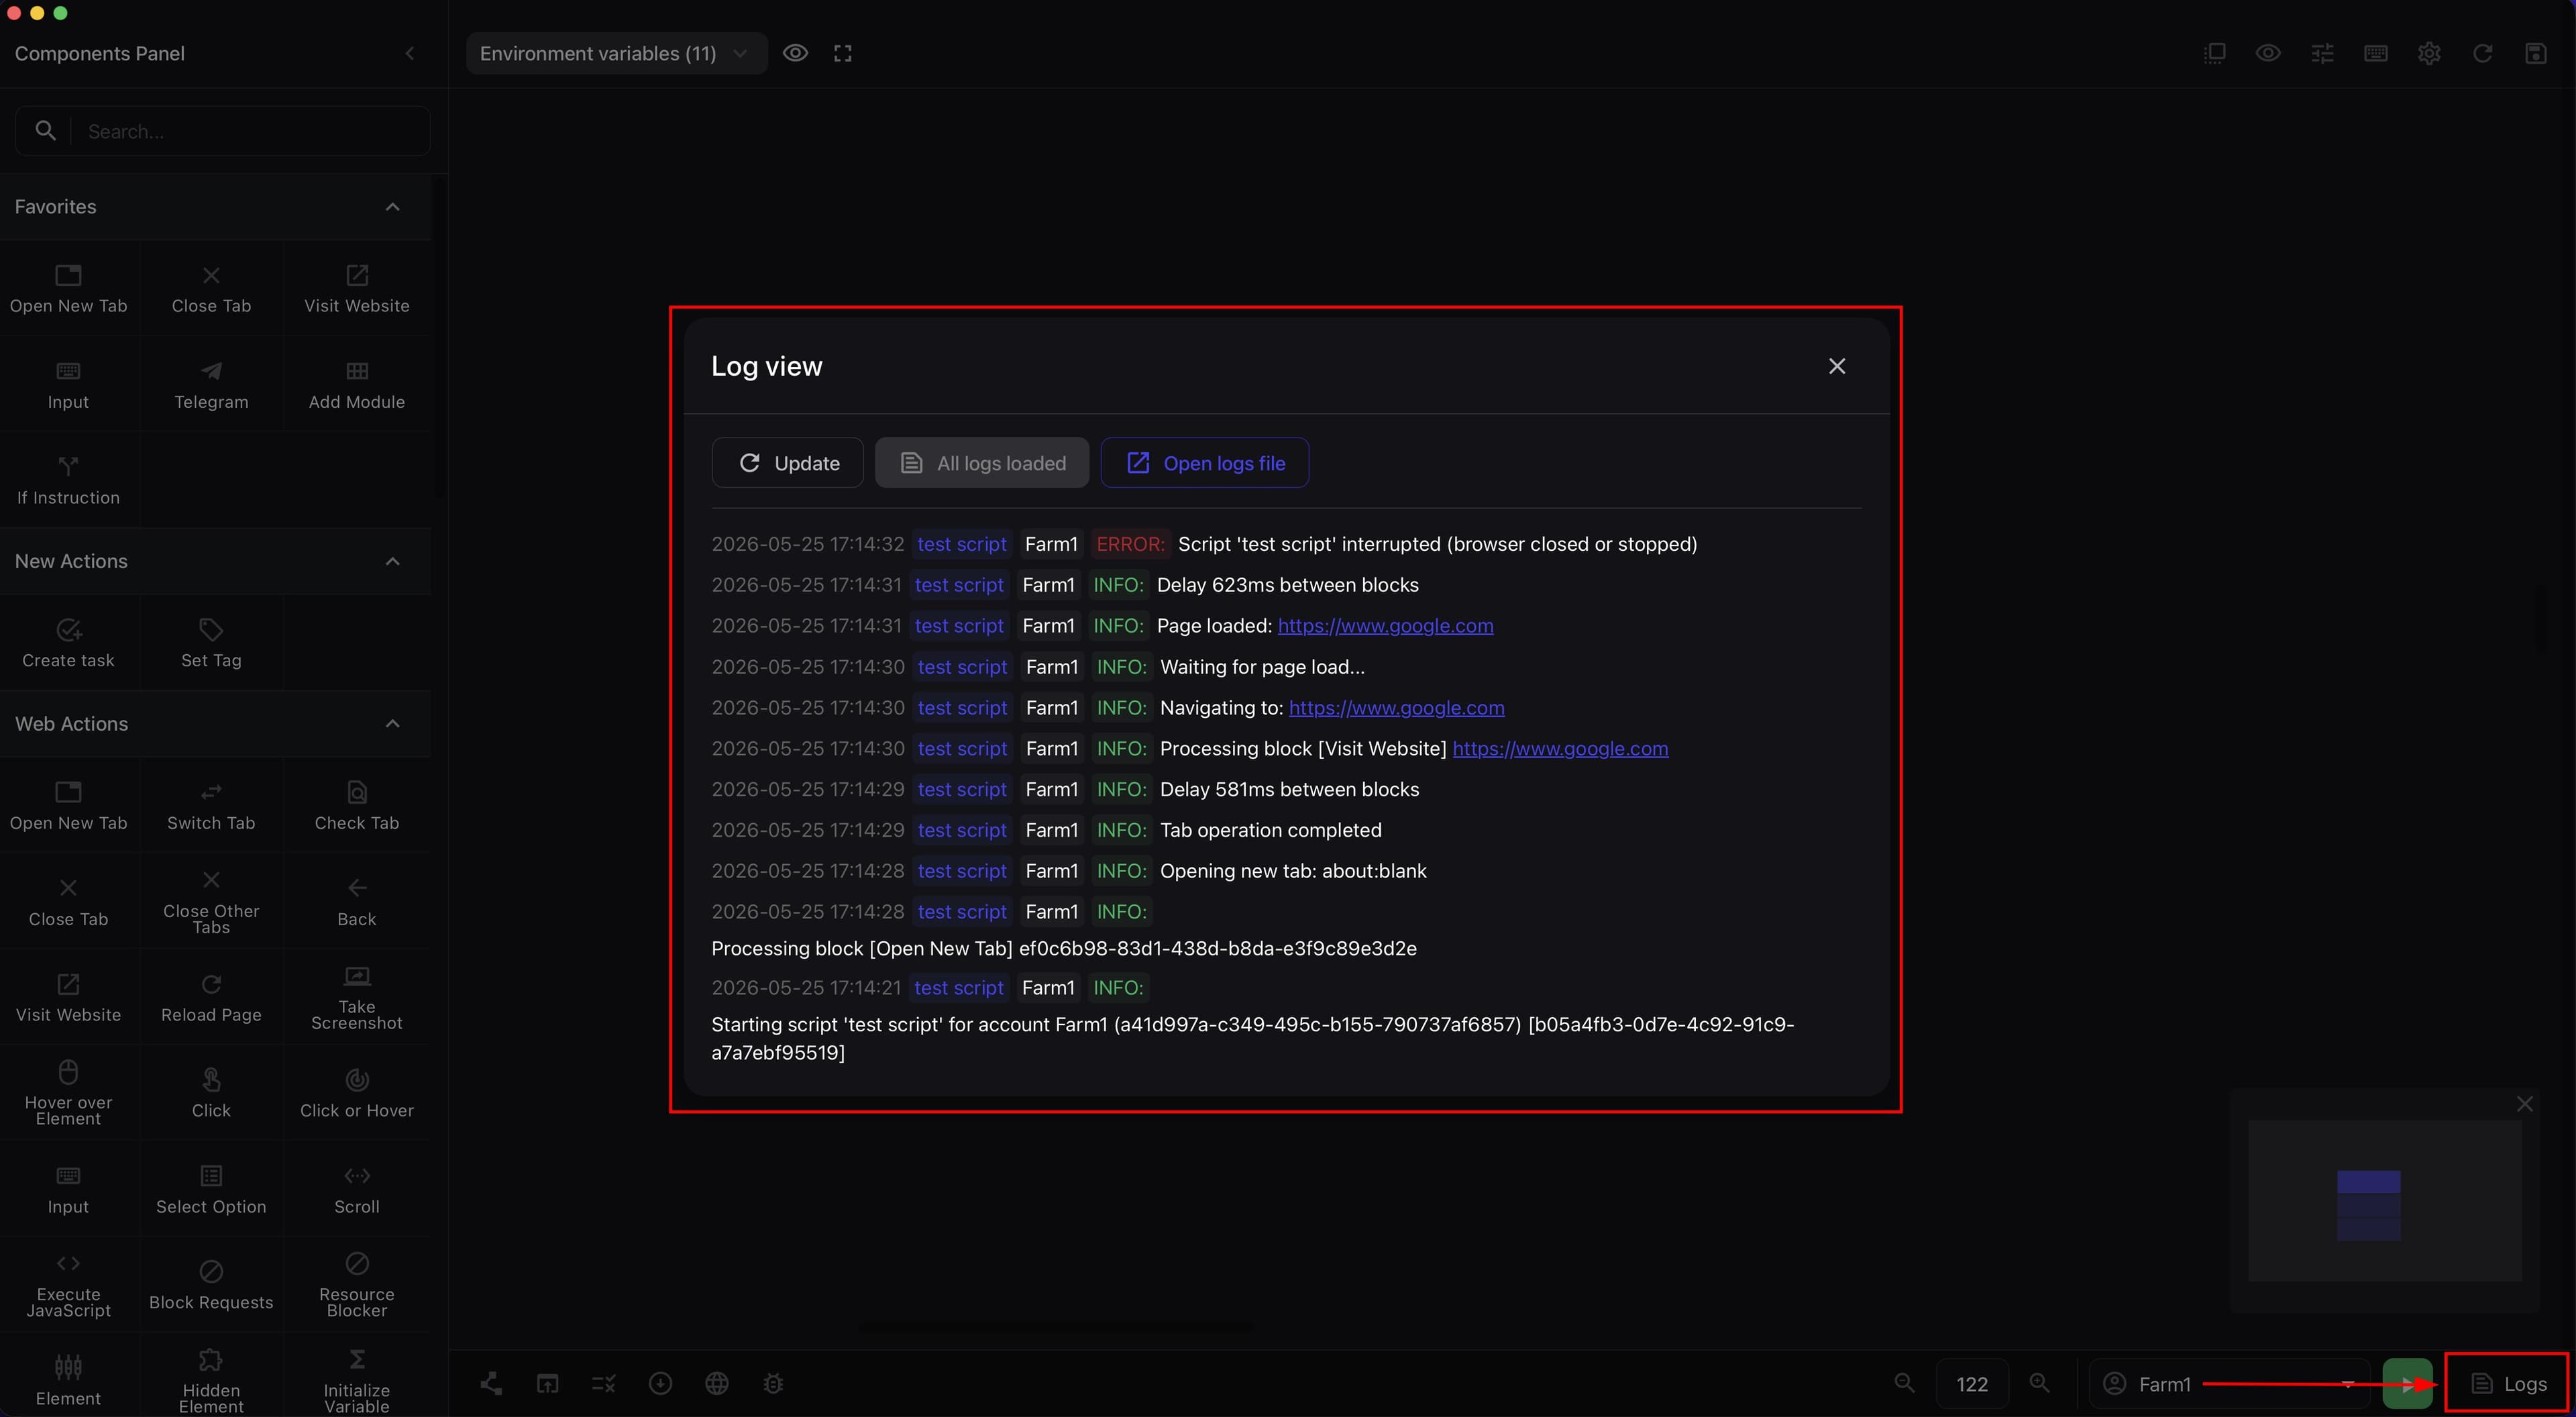This screenshot has width=2576, height=1417.
Task: Toggle the eye icon beside Environment variables
Action: coord(795,54)
